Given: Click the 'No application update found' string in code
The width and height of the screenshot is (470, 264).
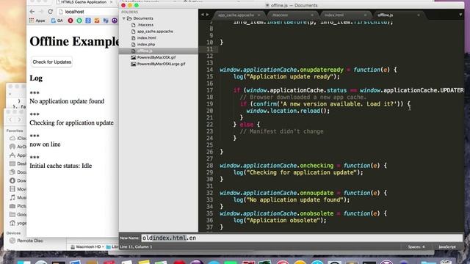Looking at the screenshot, I should point(295,200).
